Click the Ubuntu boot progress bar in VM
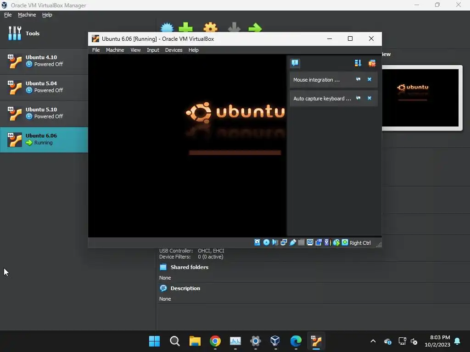 tap(235, 152)
